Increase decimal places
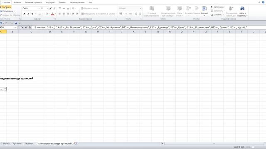This screenshot has width=266, height=149. pos(136,14)
